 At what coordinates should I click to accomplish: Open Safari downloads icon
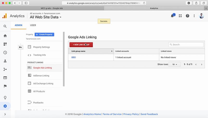[189, 3]
